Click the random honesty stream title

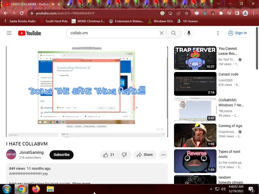(231, 180)
